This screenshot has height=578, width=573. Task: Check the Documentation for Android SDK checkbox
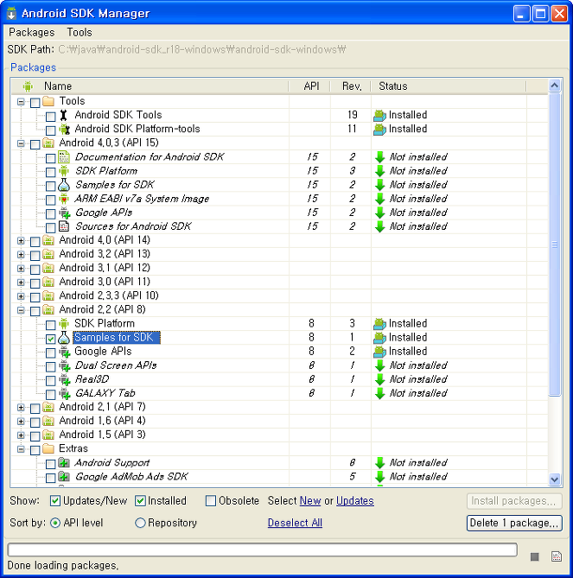point(50,158)
